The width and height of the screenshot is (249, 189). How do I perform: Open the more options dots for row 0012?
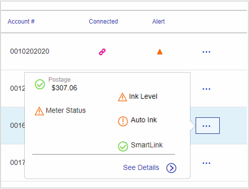point(206,89)
